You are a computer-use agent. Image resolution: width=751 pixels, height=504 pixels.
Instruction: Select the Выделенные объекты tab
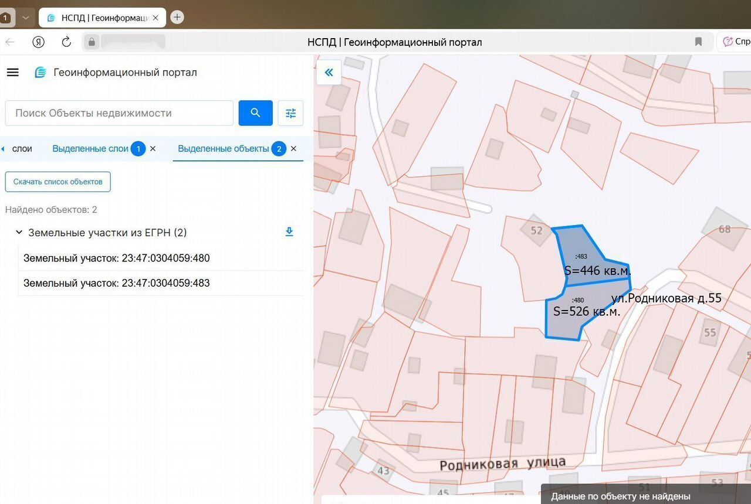coord(224,149)
